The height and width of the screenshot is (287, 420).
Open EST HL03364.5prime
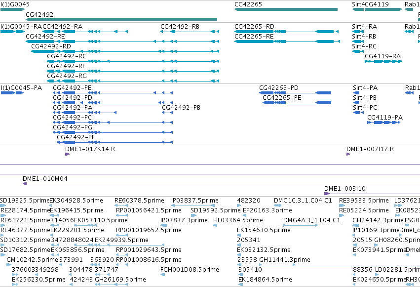215,225
